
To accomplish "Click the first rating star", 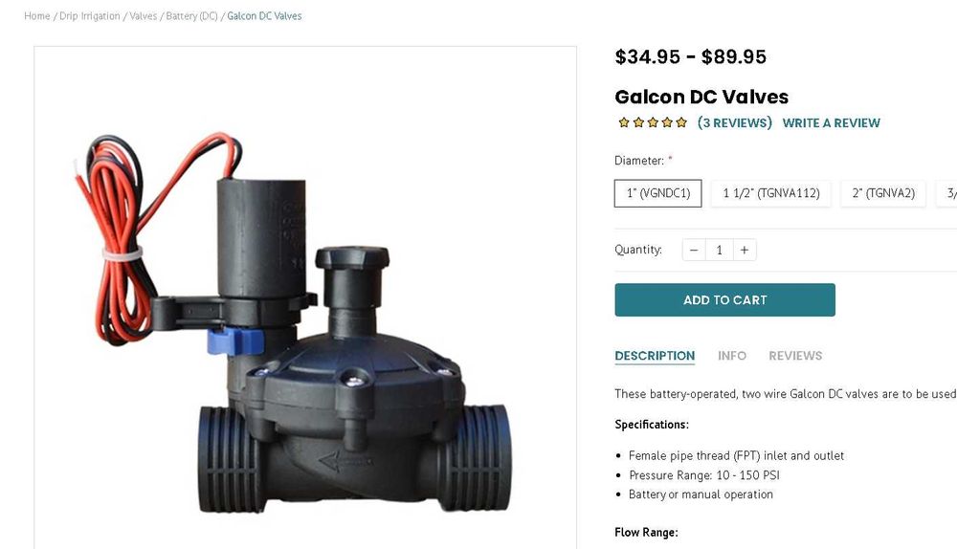I will [x=624, y=122].
